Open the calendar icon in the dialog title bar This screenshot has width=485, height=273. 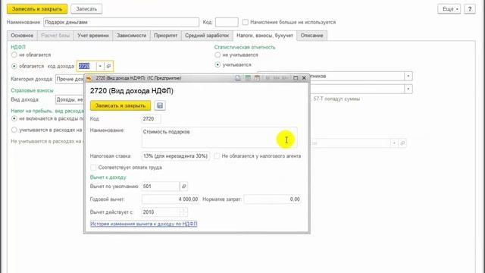pyautogui.click(x=257, y=78)
